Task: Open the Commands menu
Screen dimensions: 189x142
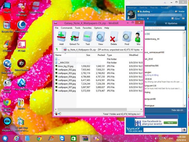Action: click(66, 28)
